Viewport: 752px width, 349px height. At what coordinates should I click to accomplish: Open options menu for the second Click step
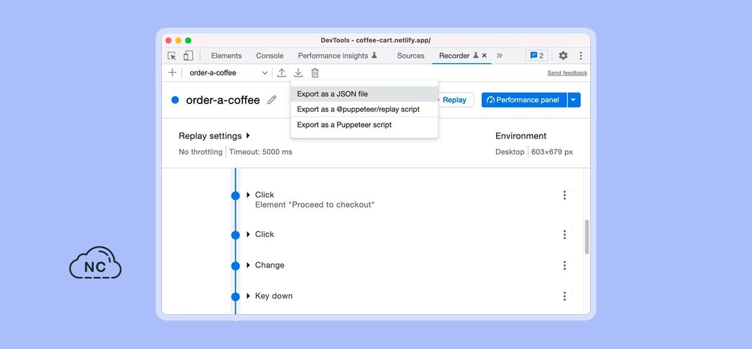point(564,234)
